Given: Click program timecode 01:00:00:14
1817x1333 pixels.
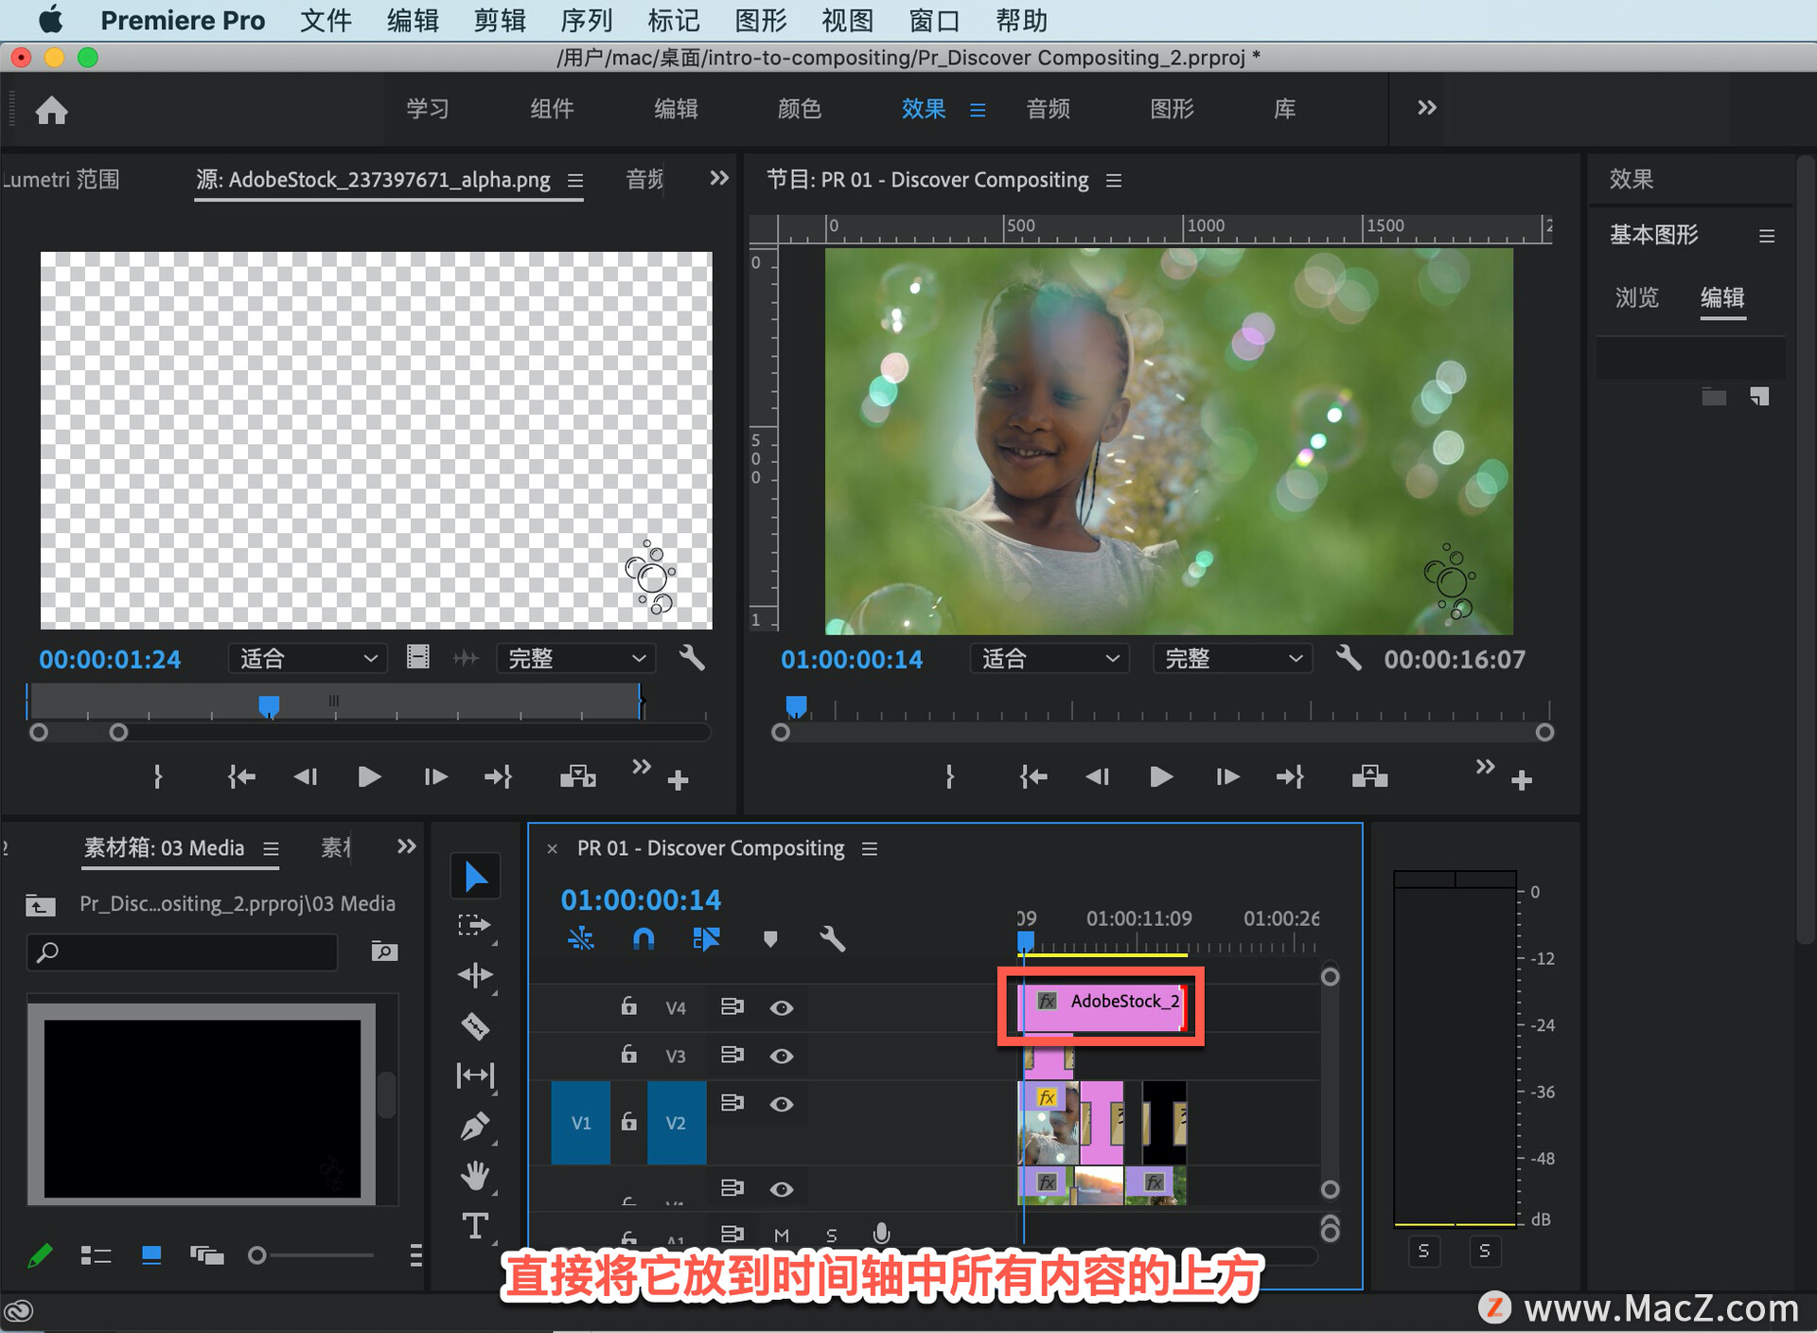Looking at the screenshot, I should (x=851, y=659).
